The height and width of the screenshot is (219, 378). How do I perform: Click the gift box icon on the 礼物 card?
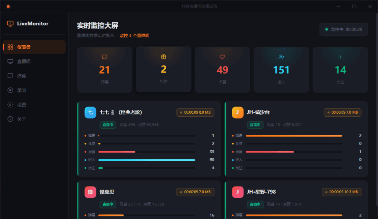[x=163, y=56]
